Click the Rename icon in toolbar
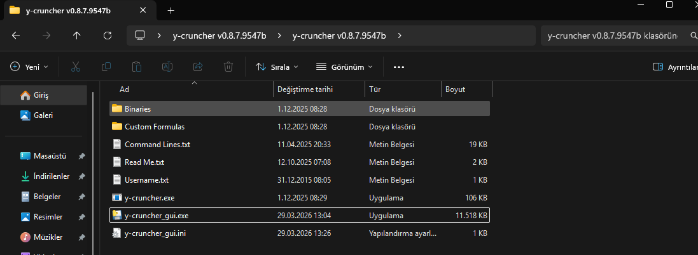Image resolution: width=698 pixels, height=255 pixels. 167,67
